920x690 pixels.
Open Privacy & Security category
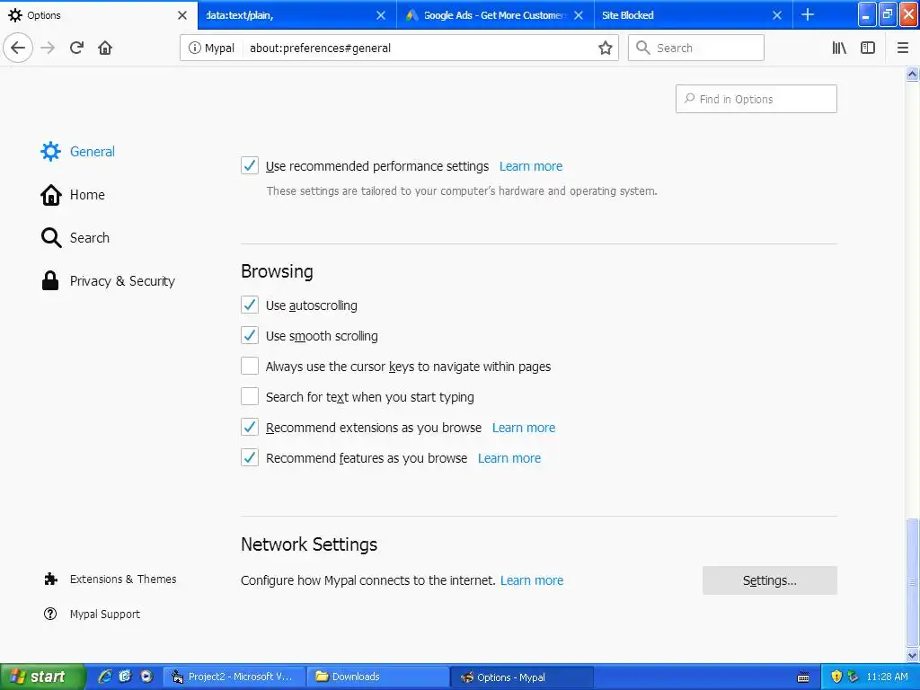108,281
